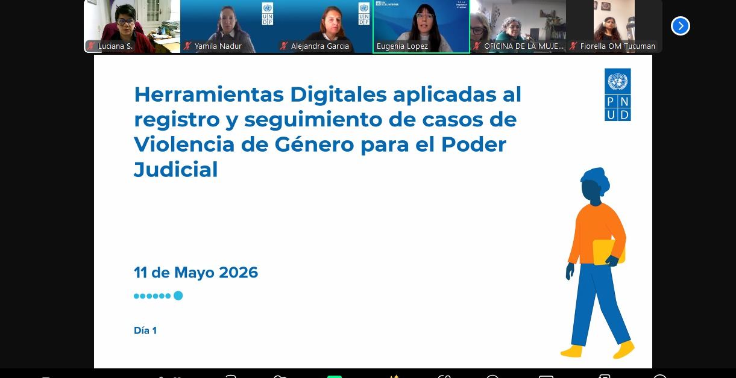Click the Herramientas Digitales slide title
The width and height of the screenshot is (736, 378).
click(x=327, y=132)
